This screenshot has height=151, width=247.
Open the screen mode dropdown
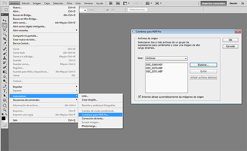[x=158, y=3]
